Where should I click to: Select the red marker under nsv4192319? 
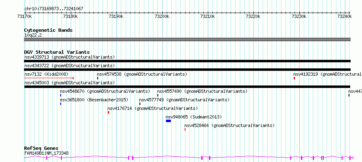click(294, 78)
